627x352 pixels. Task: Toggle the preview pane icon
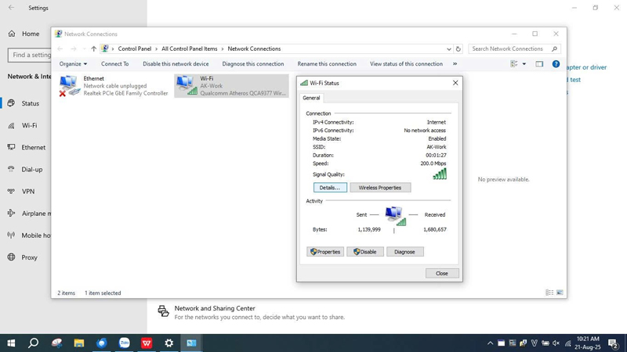(x=539, y=64)
